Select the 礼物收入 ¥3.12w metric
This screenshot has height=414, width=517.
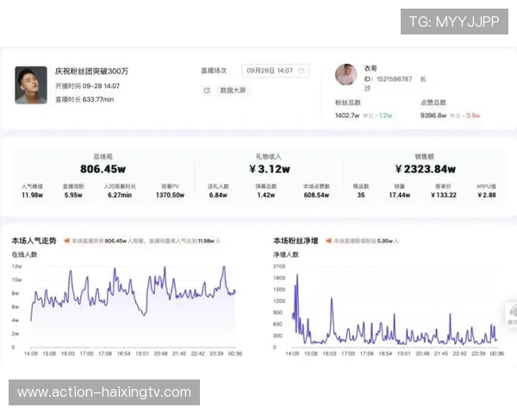pos(269,169)
